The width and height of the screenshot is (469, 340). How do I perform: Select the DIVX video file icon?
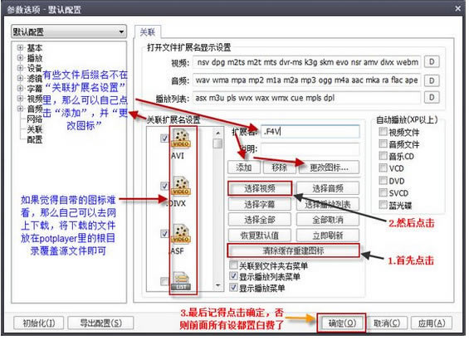point(181,186)
